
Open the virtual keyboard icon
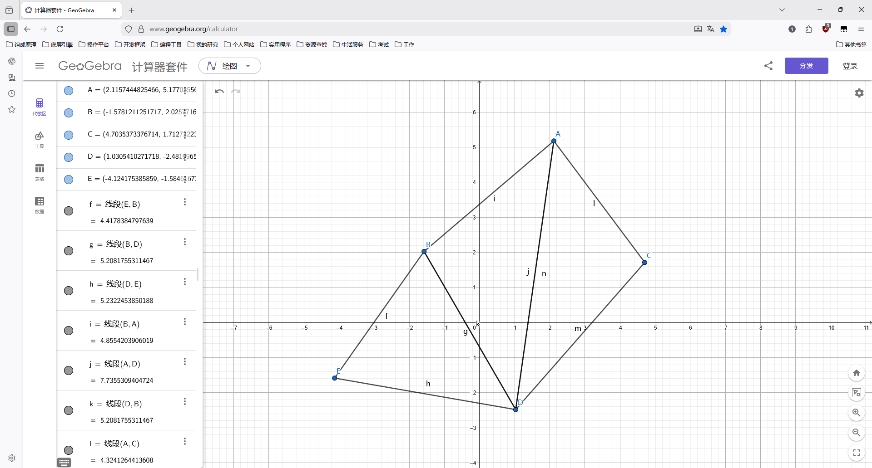pyautogui.click(x=64, y=462)
